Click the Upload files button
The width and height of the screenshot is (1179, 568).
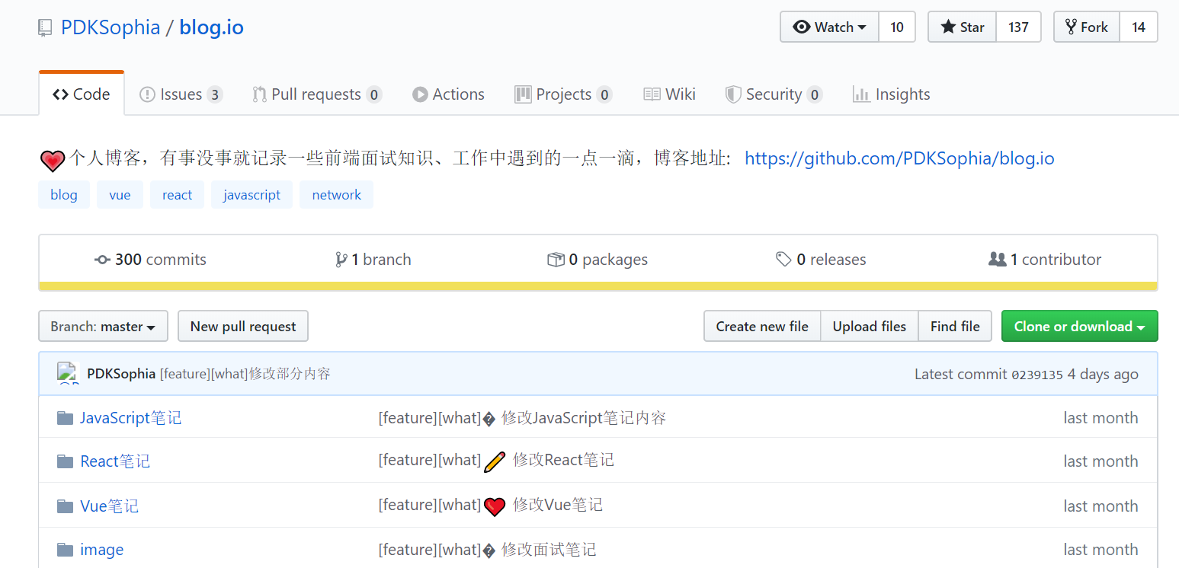click(x=870, y=327)
